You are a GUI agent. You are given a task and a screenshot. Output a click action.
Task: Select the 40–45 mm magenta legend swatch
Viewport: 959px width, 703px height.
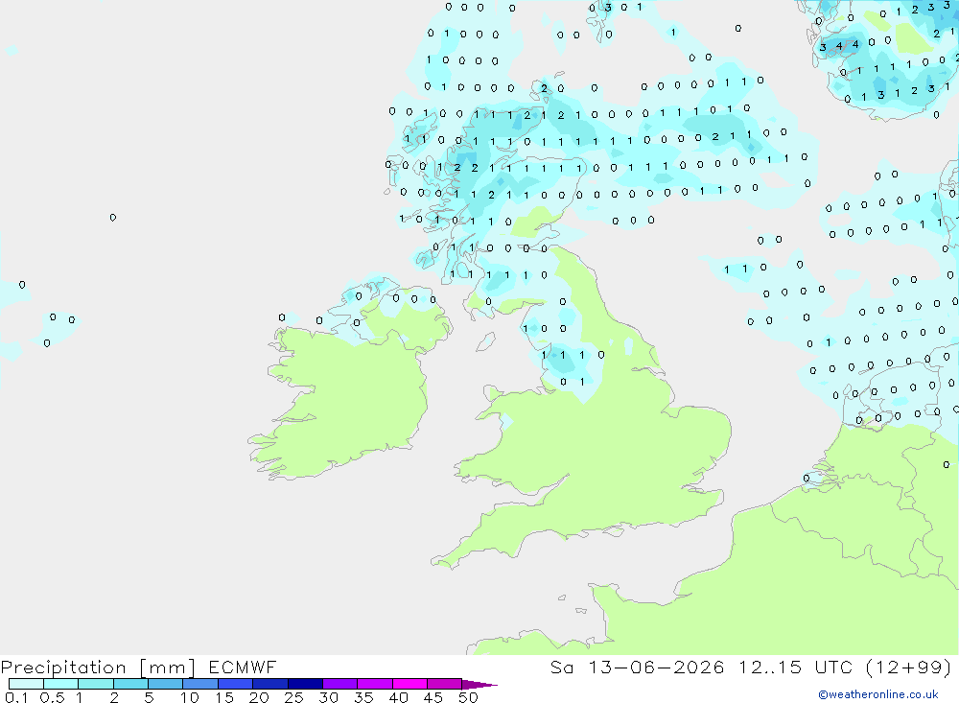pyautogui.click(x=409, y=684)
